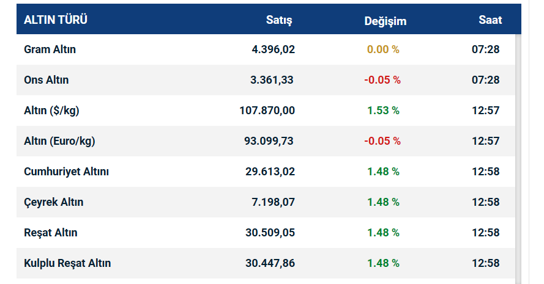Screen dimensions: 544x284
Task: Click the vertical scrollbar beside the table
Action: (x=518, y=153)
